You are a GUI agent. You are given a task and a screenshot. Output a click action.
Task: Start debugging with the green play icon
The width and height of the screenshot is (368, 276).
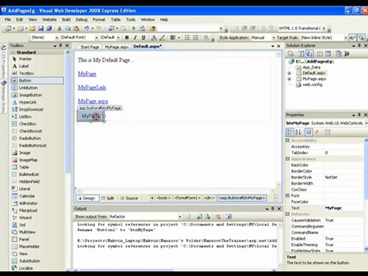[133, 28]
